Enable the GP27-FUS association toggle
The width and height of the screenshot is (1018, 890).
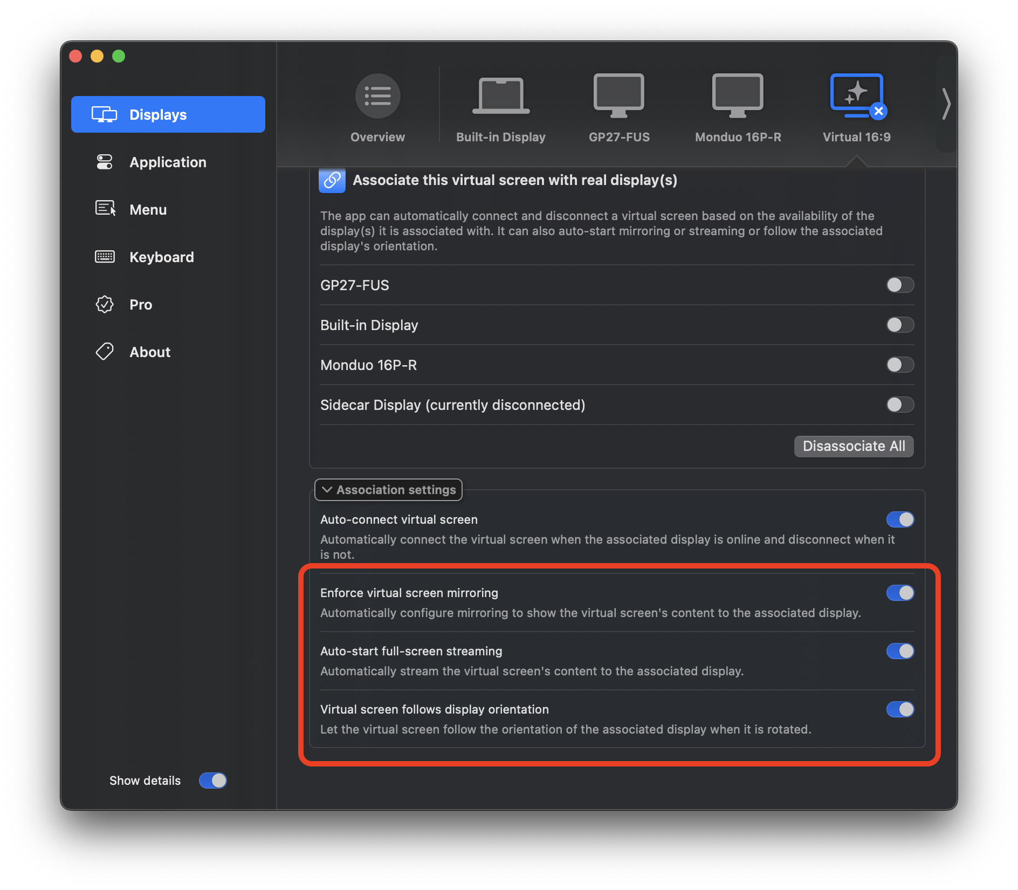point(899,285)
